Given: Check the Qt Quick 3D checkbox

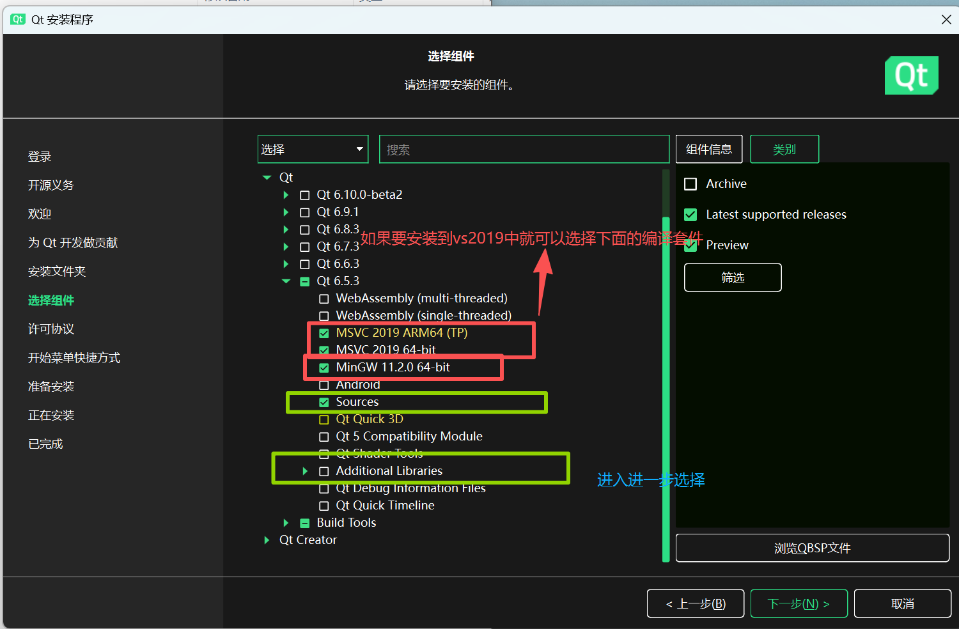Looking at the screenshot, I should (x=324, y=419).
